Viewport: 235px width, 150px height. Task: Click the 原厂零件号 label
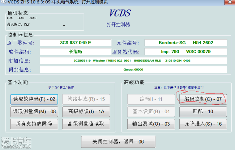[x=21, y=43]
